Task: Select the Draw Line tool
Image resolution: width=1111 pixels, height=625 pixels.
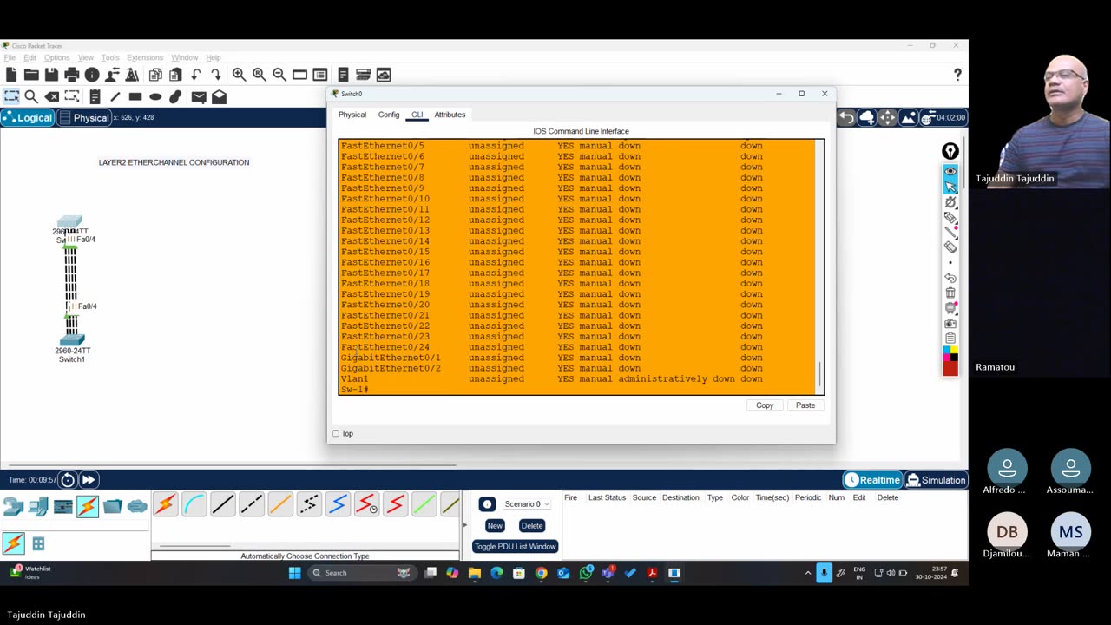Action: coord(115,97)
